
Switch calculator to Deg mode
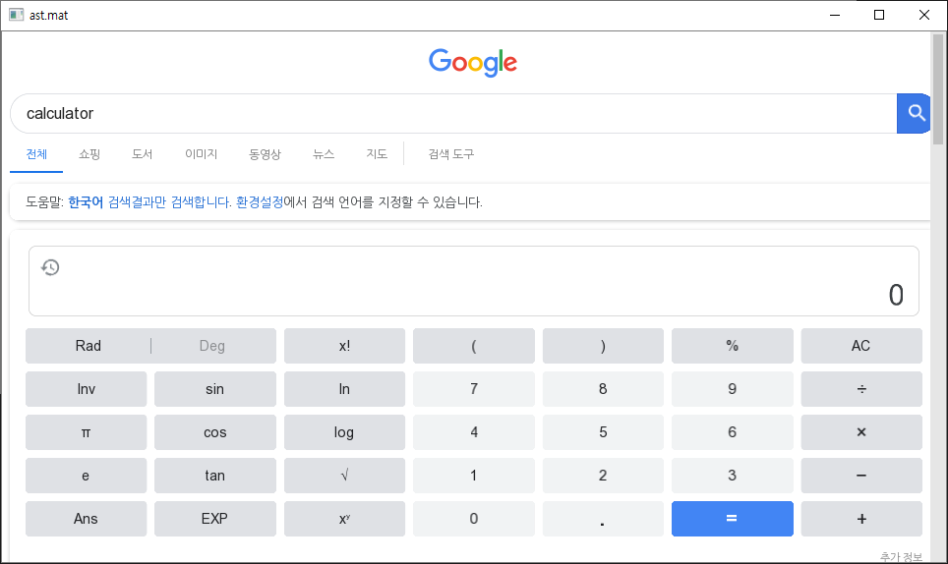point(212,346)
